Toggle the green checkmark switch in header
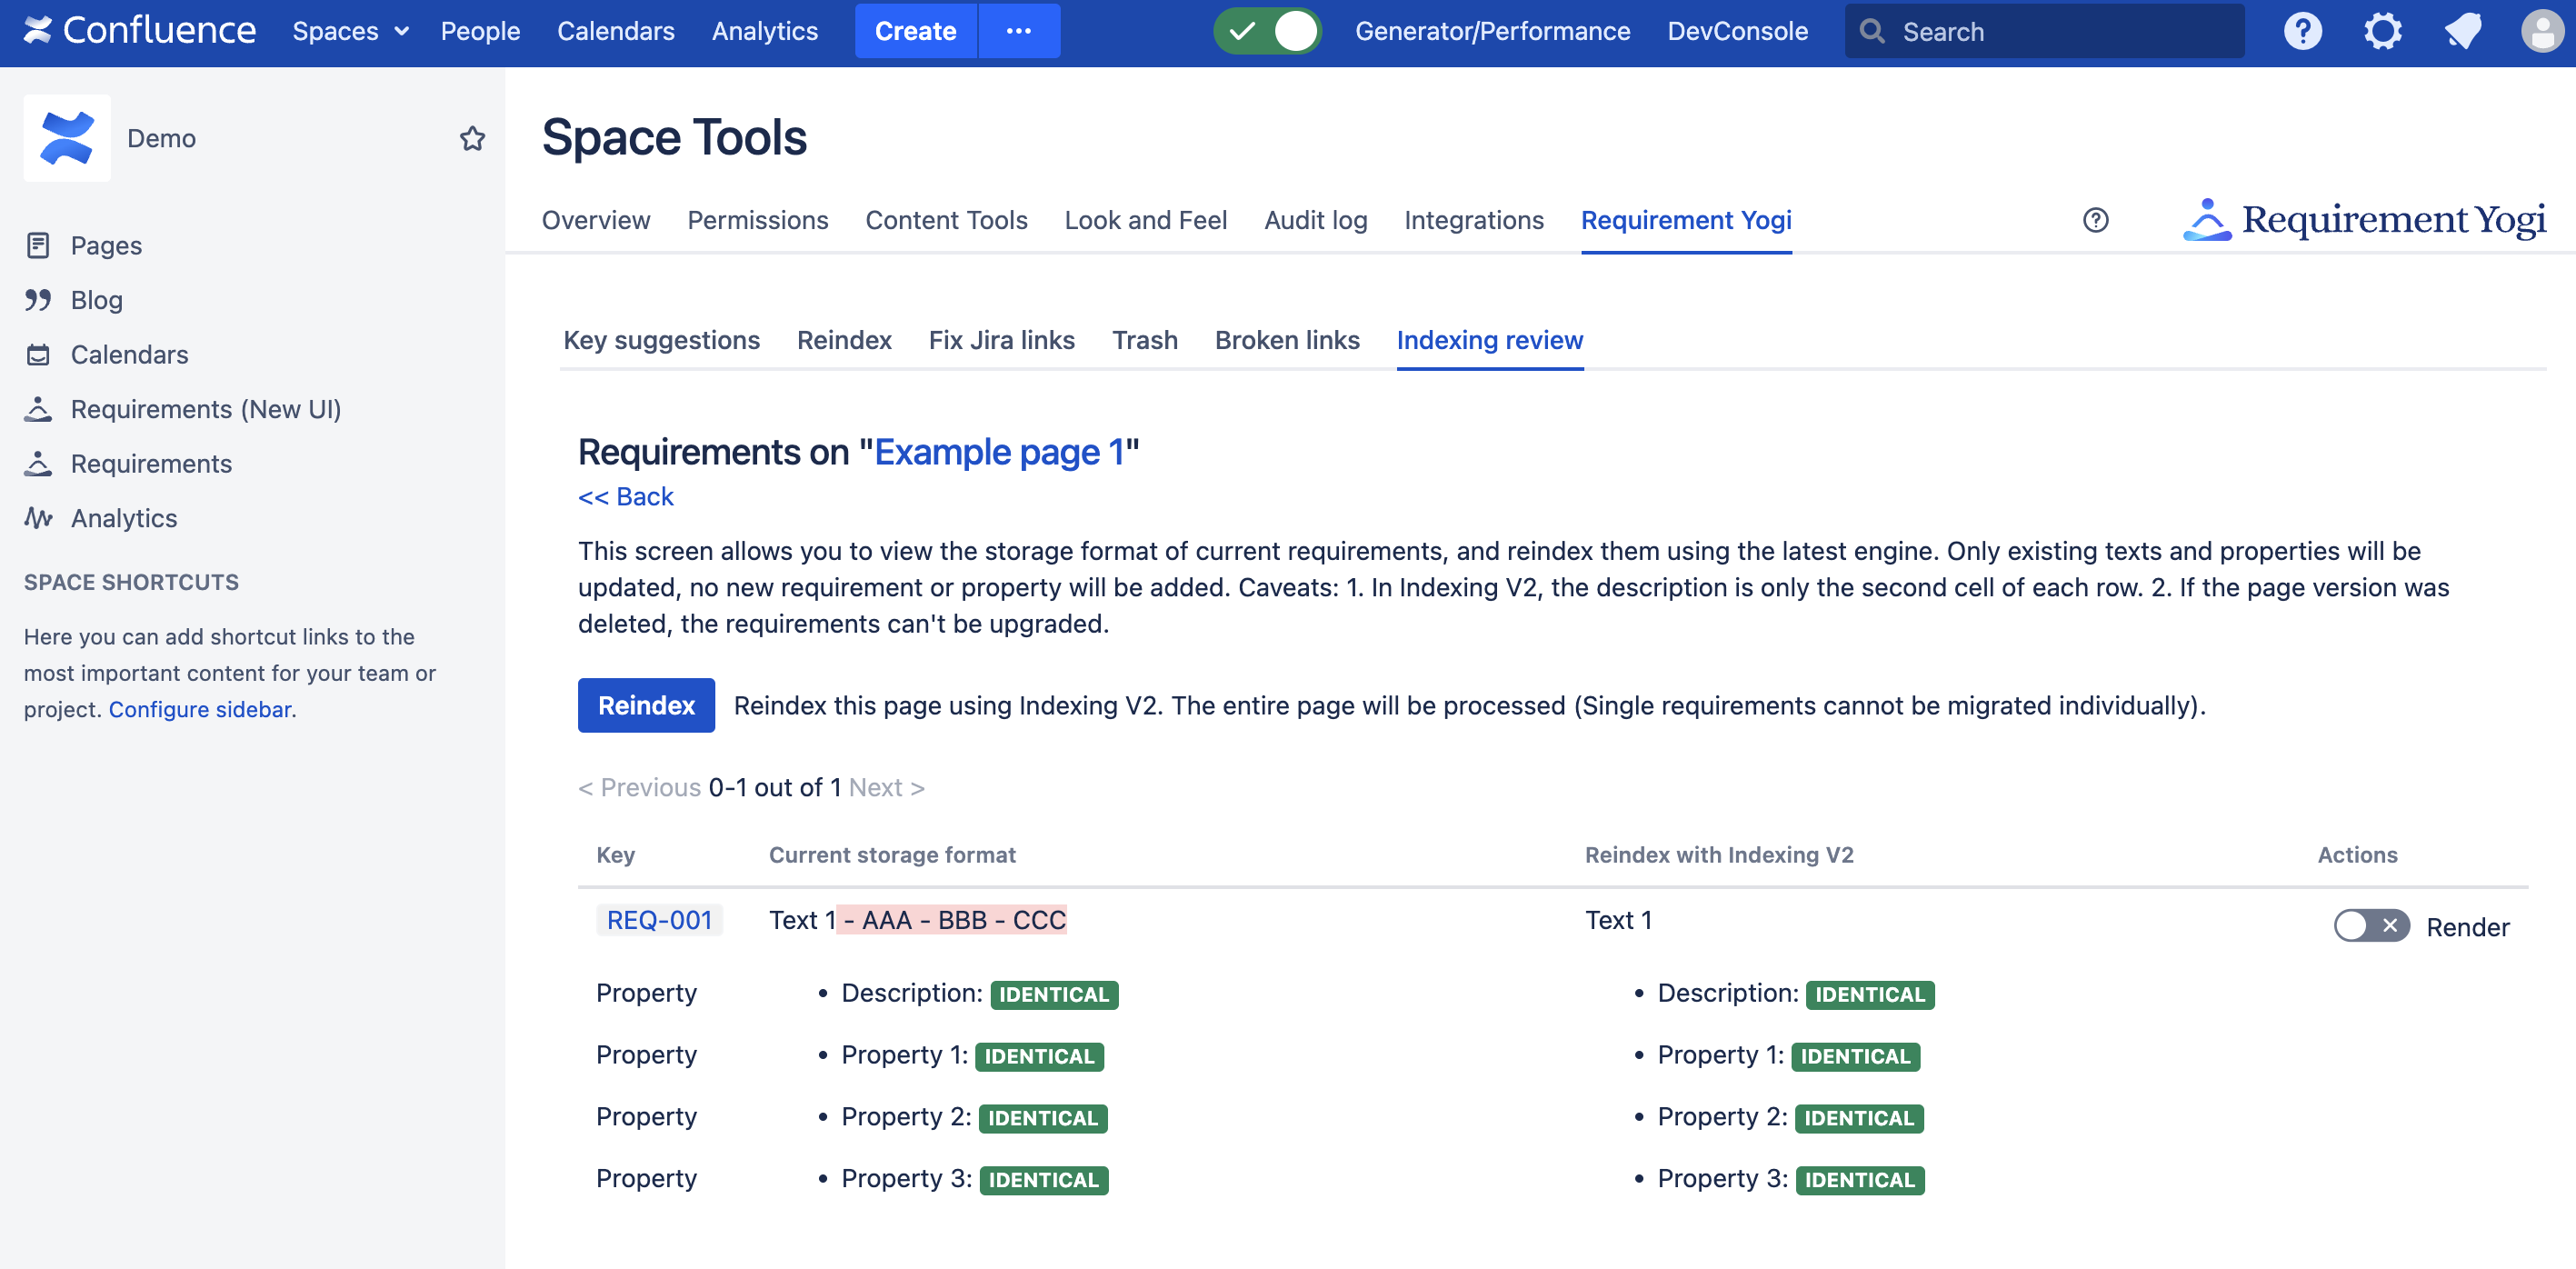The width and height of the screenshot is (2576, 1269). click(x=1267, y=31)
